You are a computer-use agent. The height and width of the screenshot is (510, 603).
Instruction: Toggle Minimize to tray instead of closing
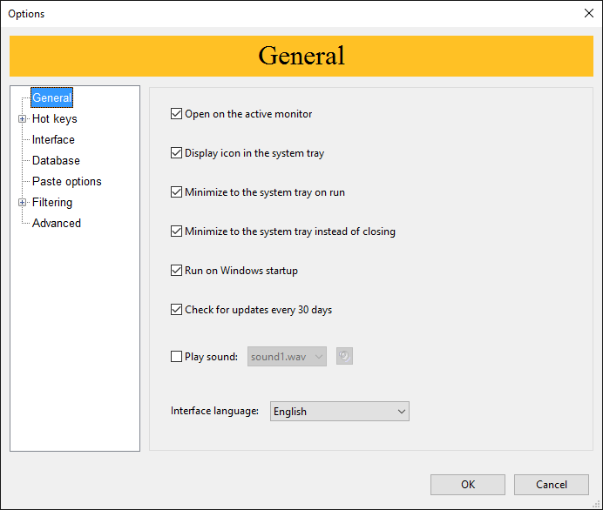pos(177,232)
